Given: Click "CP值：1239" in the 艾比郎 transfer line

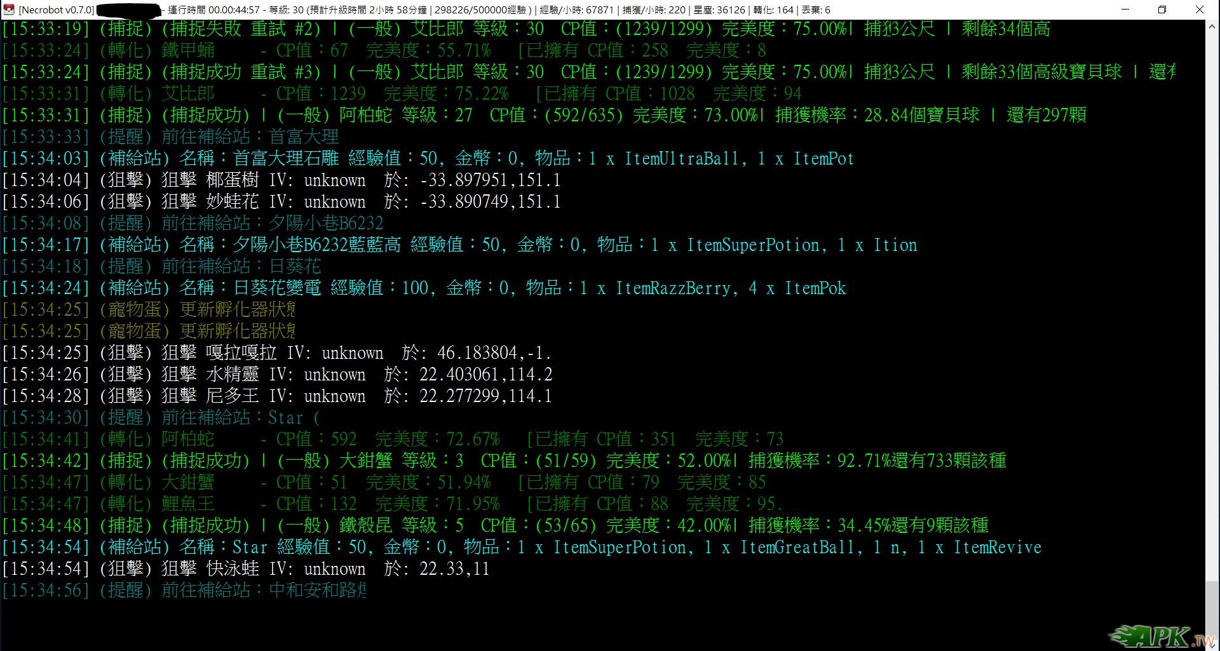Looking at the screenshot, I should click(x=321, y=94).
